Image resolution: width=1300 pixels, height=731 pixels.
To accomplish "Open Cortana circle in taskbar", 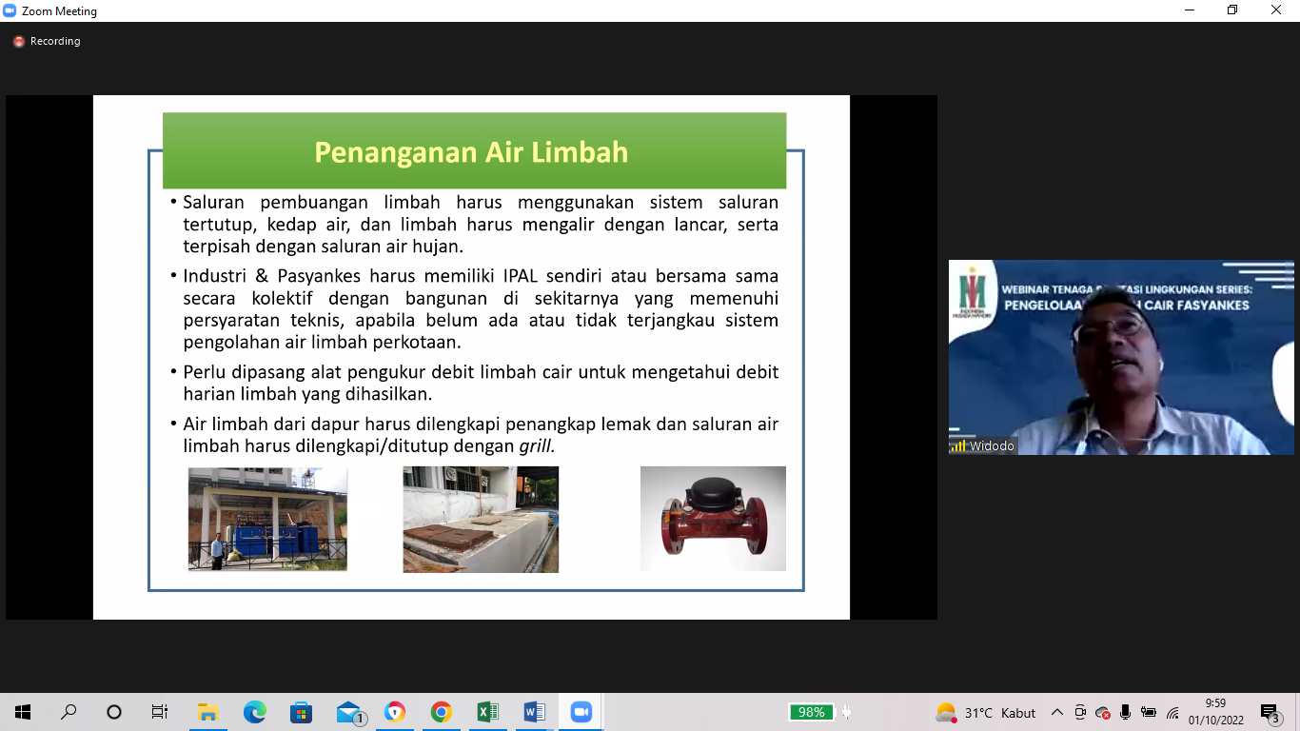I will pos(114,712).
